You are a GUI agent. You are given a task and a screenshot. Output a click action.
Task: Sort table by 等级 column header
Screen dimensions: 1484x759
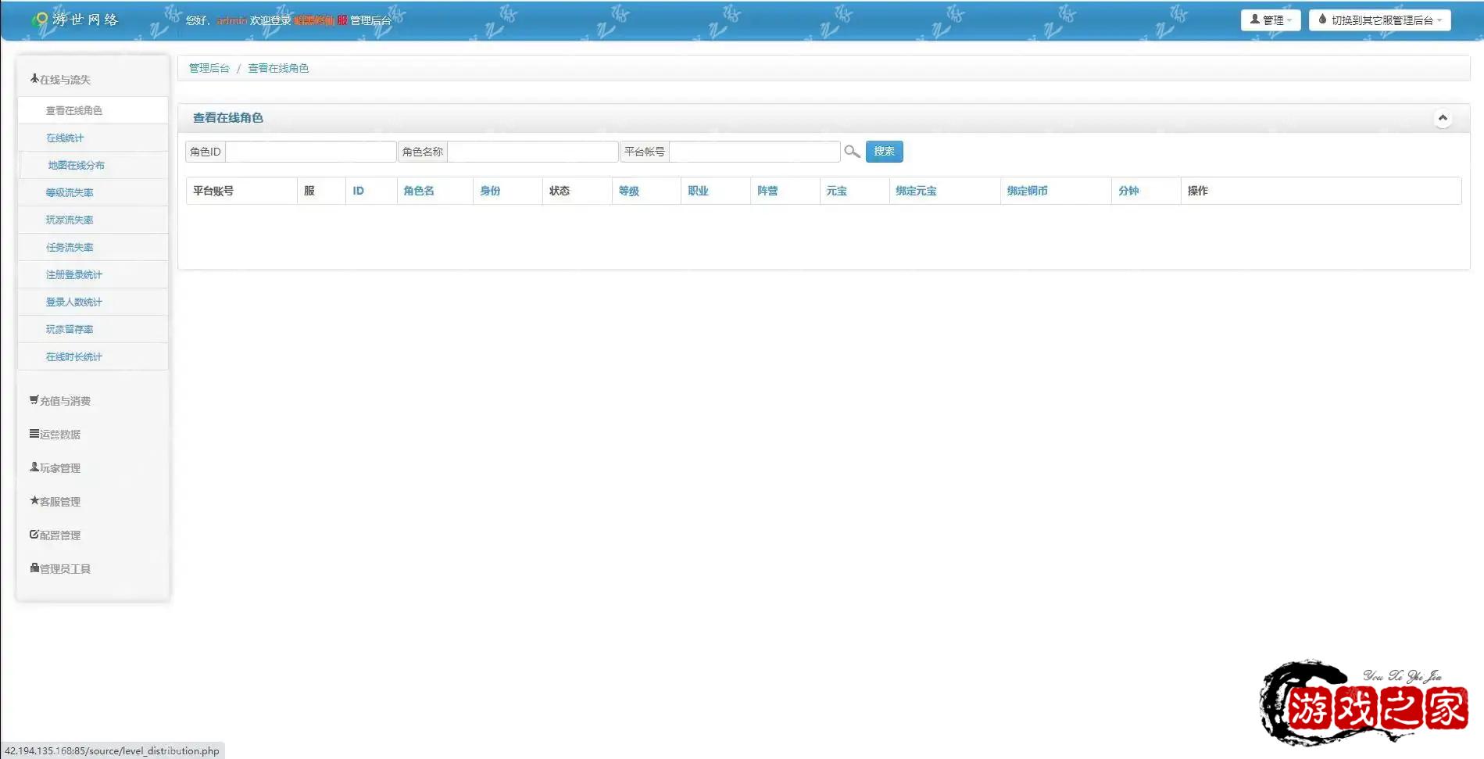tap(628, 191)
